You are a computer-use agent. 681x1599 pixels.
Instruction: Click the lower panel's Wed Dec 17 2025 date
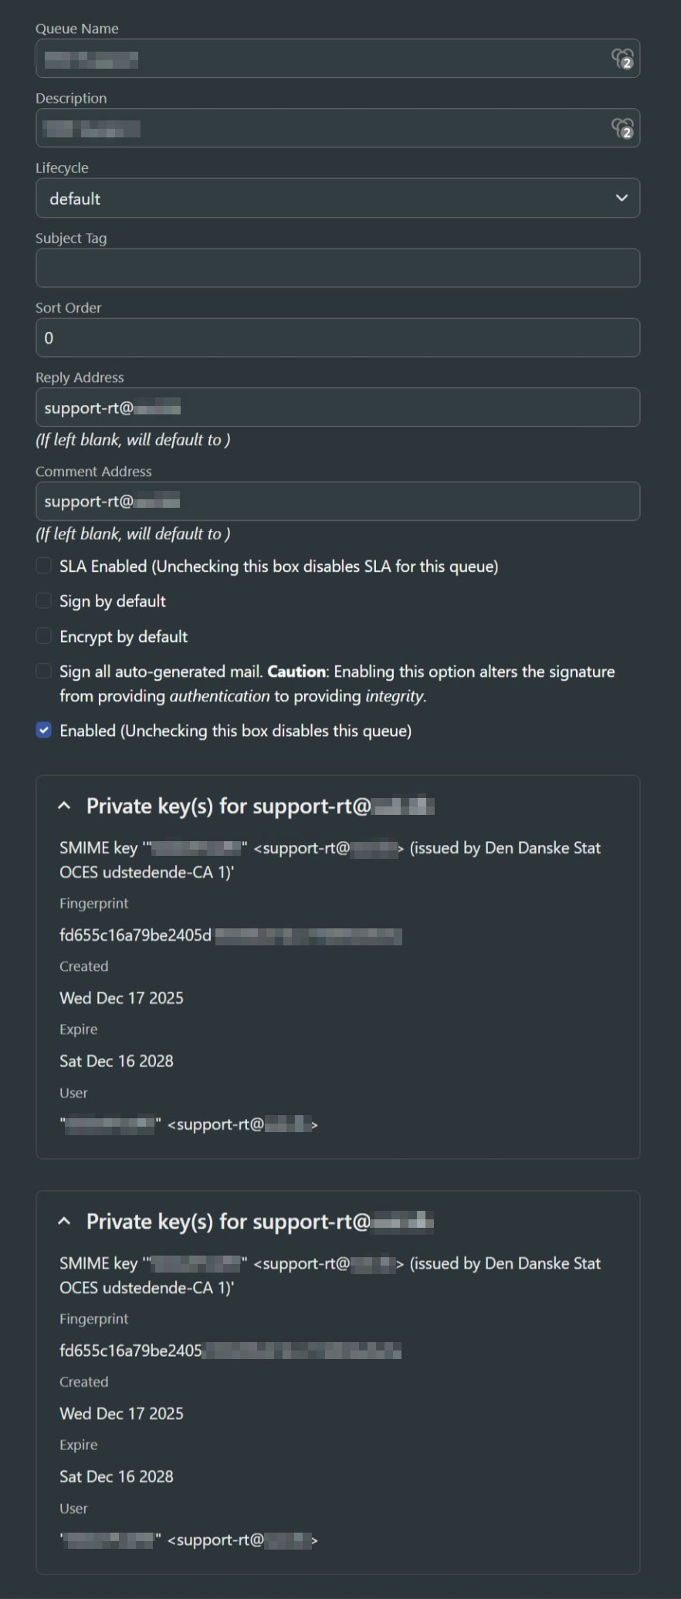[x=121, y=1414]
